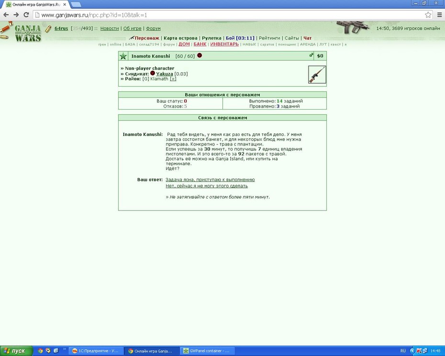Open the Форум link in header
The image size is (445, 356).
(153, 28)
